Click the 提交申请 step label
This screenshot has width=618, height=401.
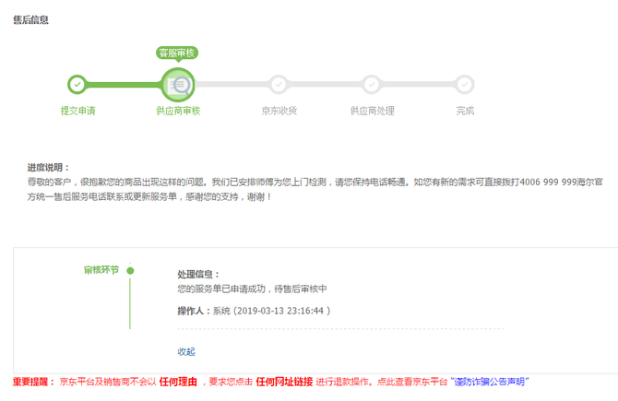[x=78, y=111]
